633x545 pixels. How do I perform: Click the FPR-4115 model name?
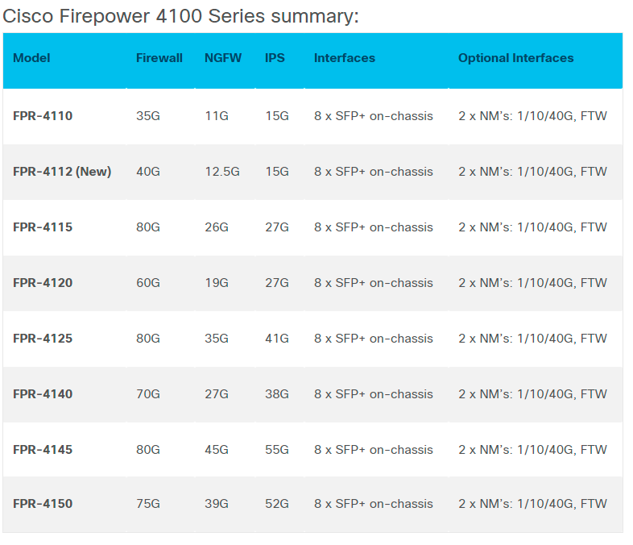(x=43, y=227)
